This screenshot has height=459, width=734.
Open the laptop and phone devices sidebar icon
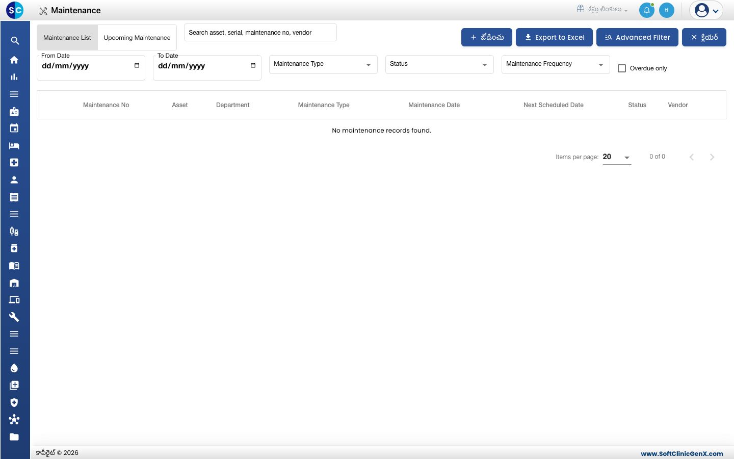(x=14, y=300)
